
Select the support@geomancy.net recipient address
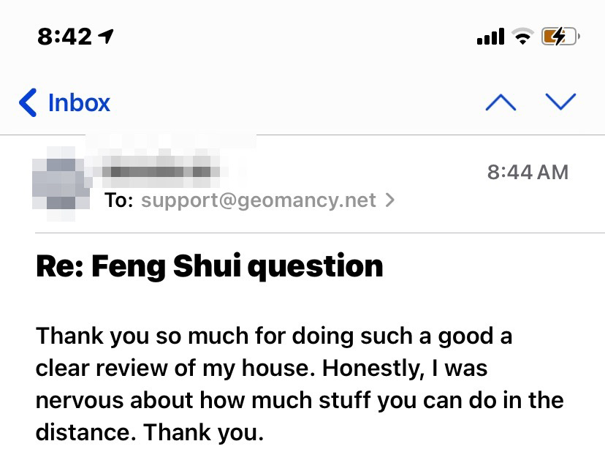pyautogui.click(x=258, y=200)
